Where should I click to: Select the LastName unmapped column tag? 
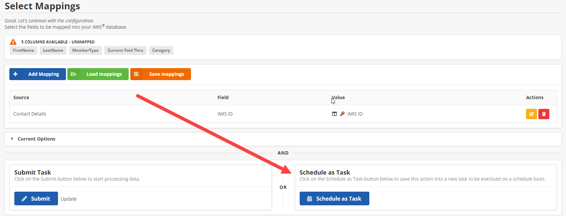pos(53,50)
